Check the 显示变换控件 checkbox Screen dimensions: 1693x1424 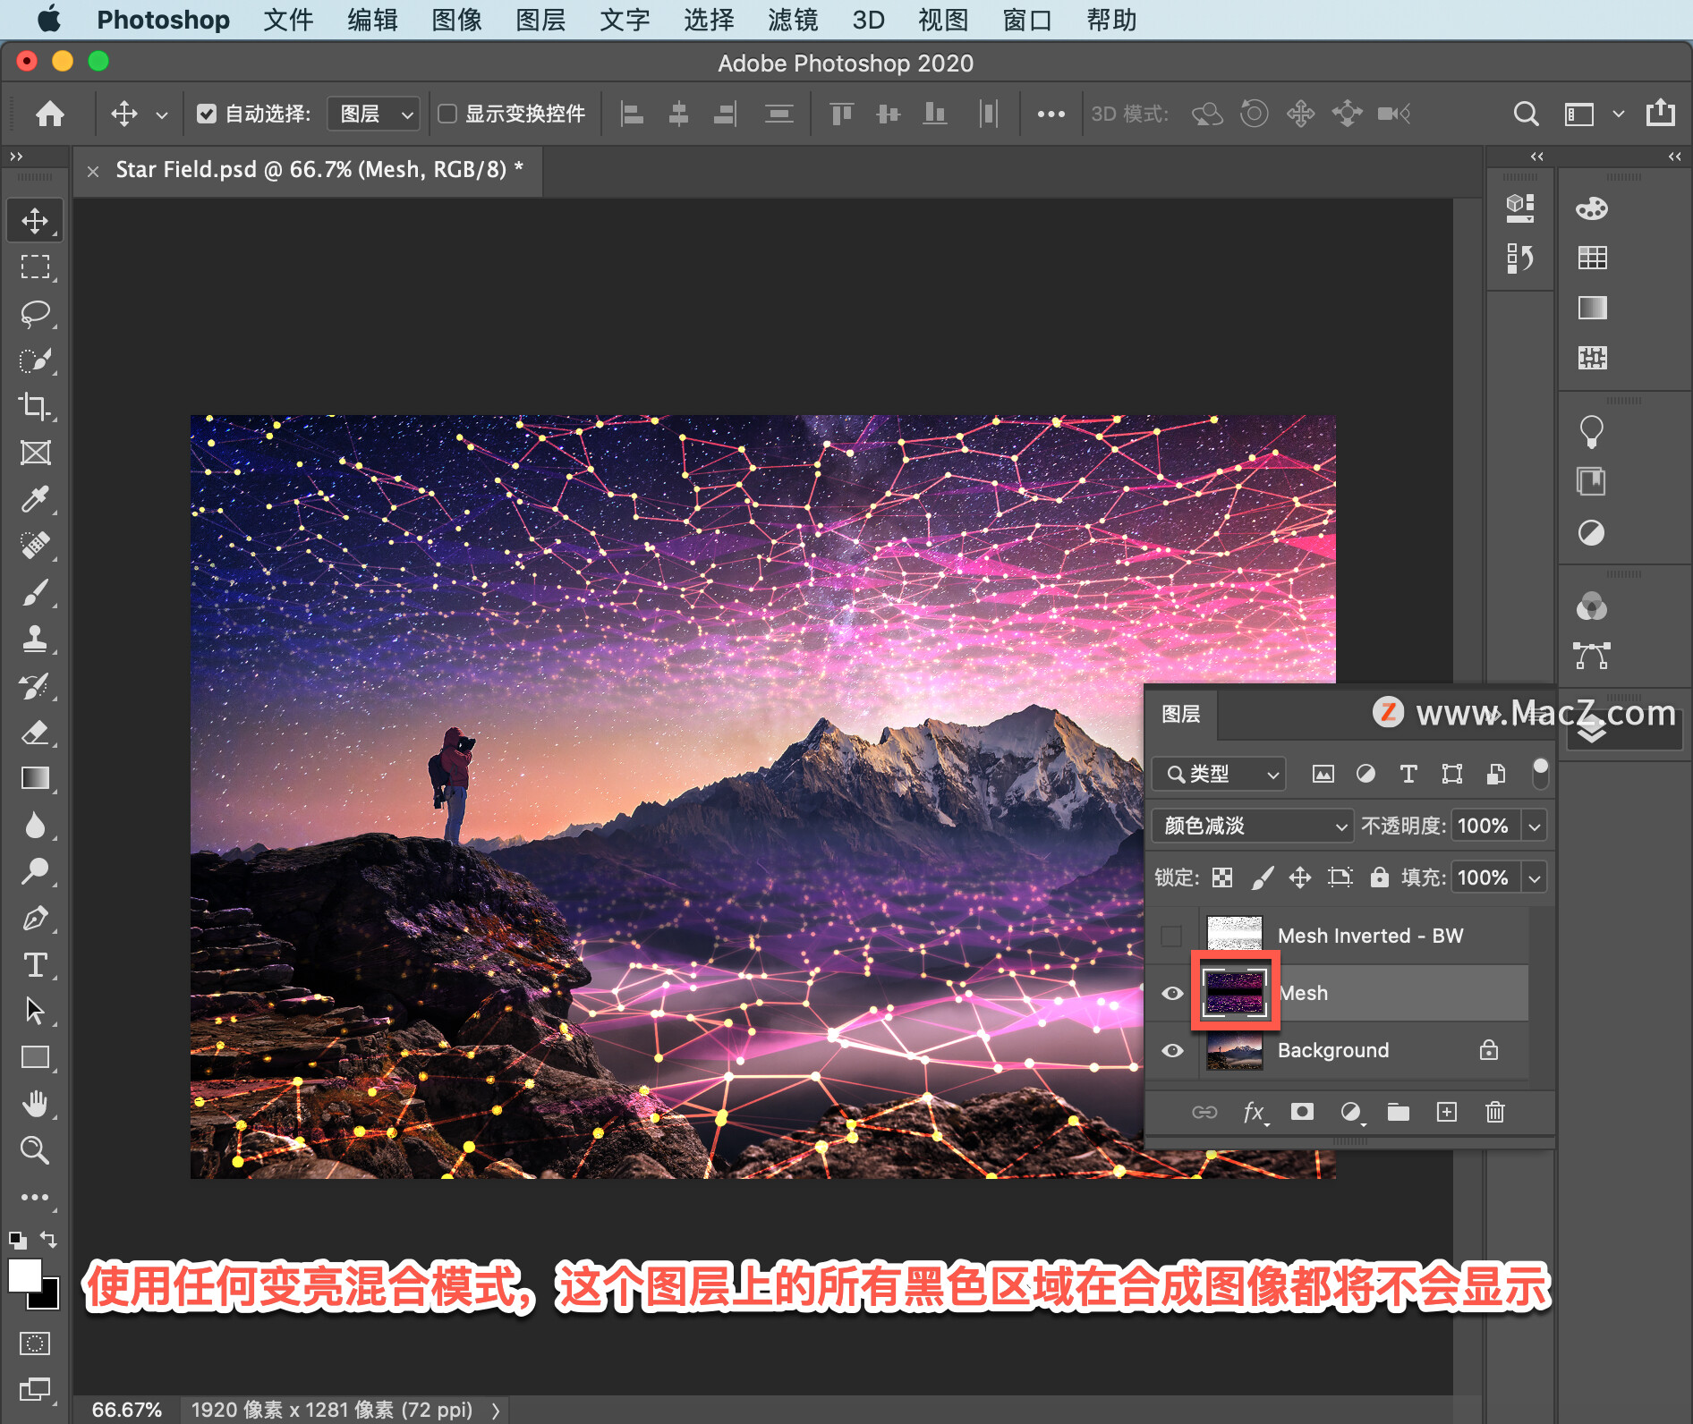tap(447, 114)
